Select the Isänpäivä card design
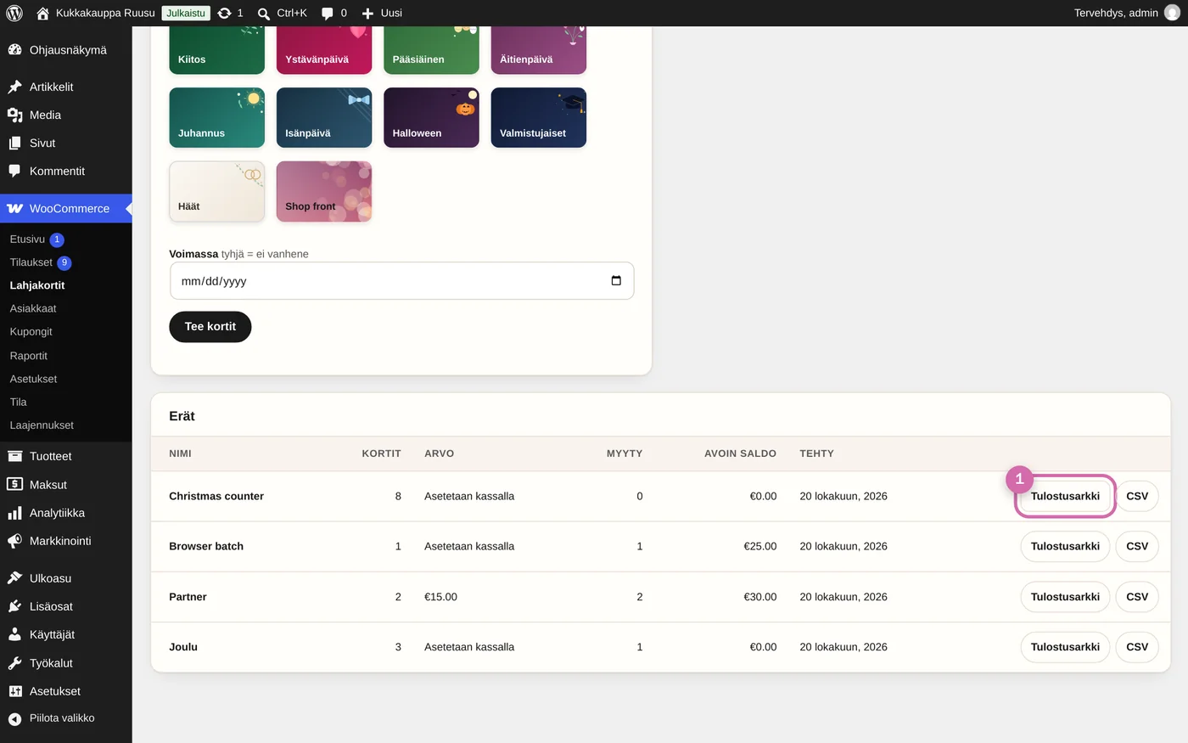Image resolution: width=1188 pixels, height=743 pixels. 324,117
